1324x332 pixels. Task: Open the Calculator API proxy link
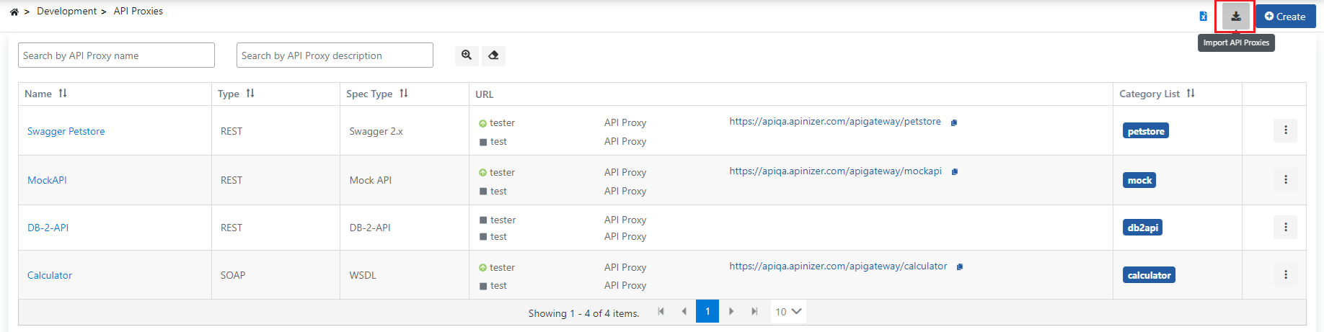click(50, 275)
